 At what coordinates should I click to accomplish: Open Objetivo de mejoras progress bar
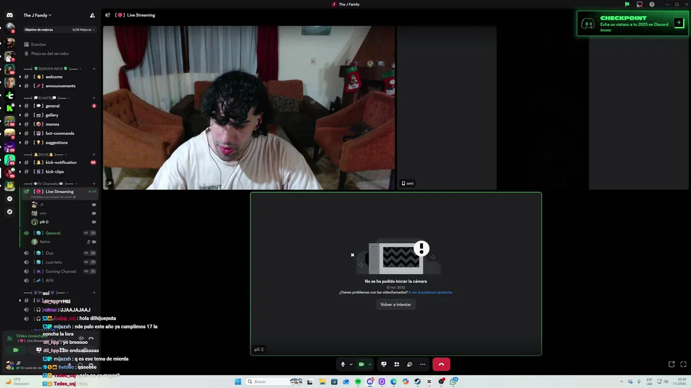[59, 30]
